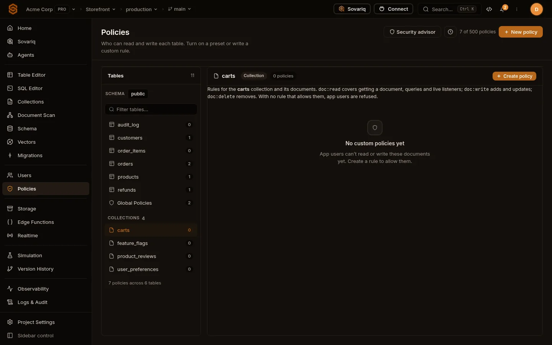Select the feature_flags collection

(x=151, y=243)
